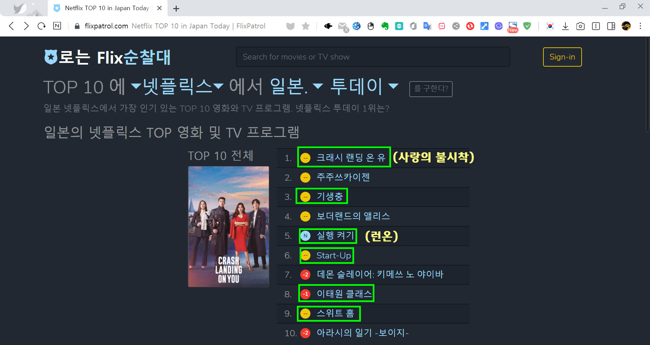Click the Evernote elephant extension icon
The width and height of the screenshot is (650, 345).
point(385,26)
